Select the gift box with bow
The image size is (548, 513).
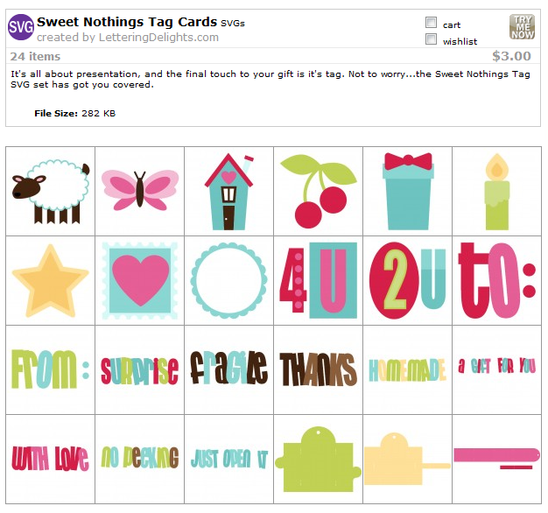tap(408, 191)
